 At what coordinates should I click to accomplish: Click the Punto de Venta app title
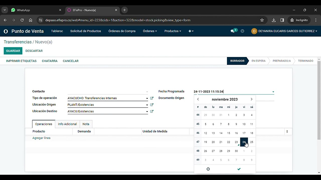(28, 31)
